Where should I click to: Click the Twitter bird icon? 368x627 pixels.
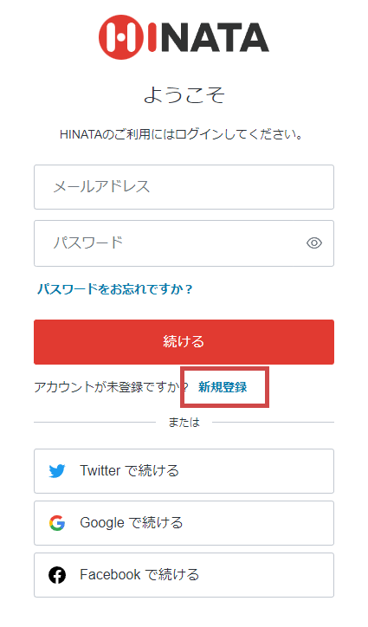(57, 471)
